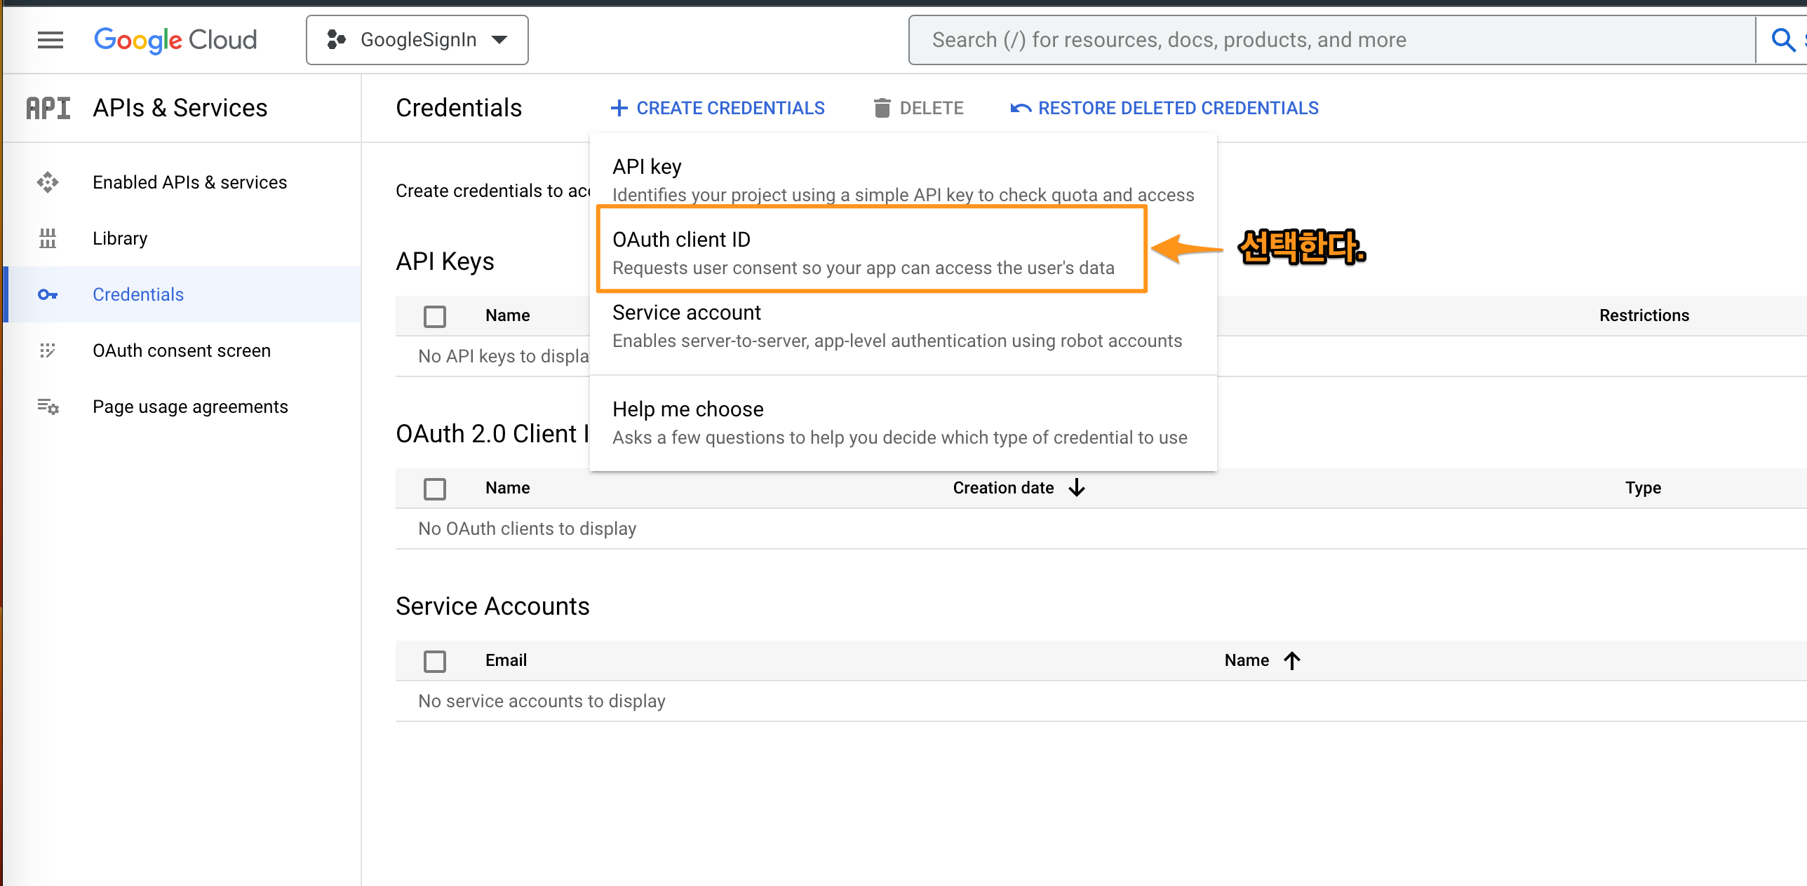The width and height of the screenshot is (1807, 886).
Task: Open the GoogleSignIn project selector dropdown
Action: 417,40
